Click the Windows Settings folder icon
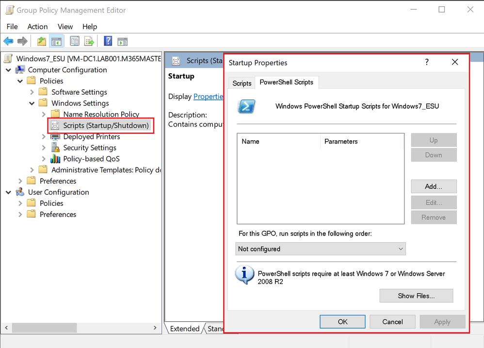 [43, 103]
